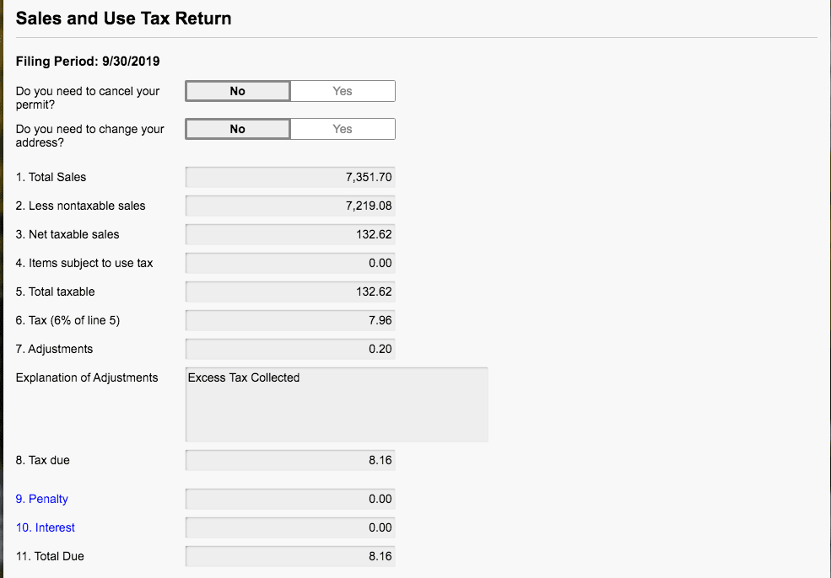831x578 pixels.
Task: Click the Total Due field
Action: [290, 556]
